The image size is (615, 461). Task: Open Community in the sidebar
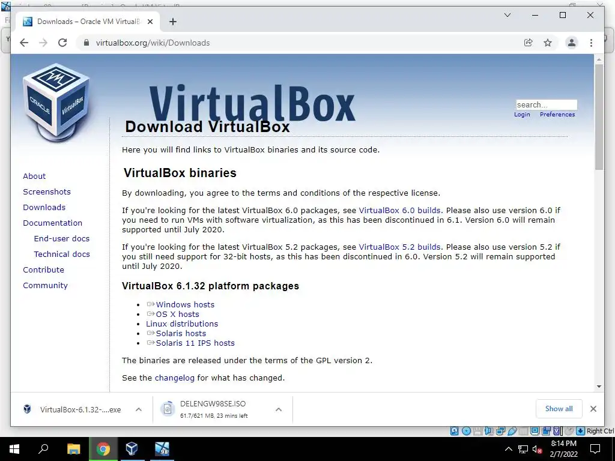45,285
